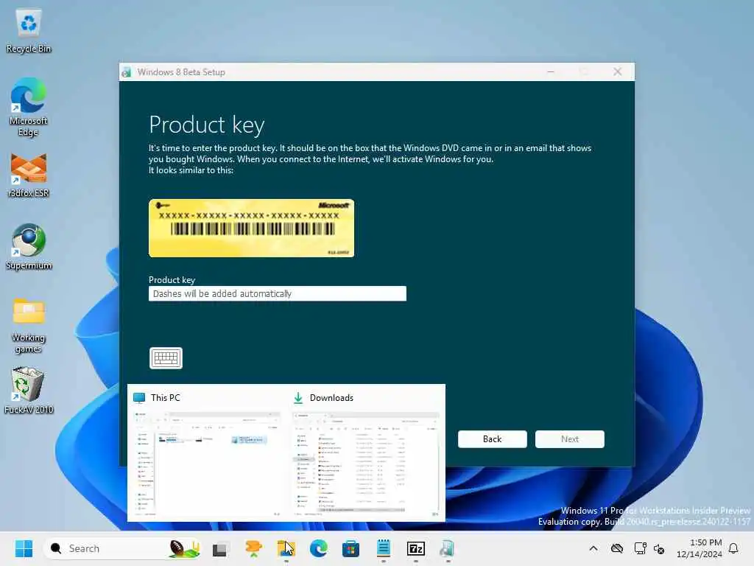Open File Explorer from the taskbar
Image resolution: width=754 pixels, height=566 pixels.
point(286,548)
